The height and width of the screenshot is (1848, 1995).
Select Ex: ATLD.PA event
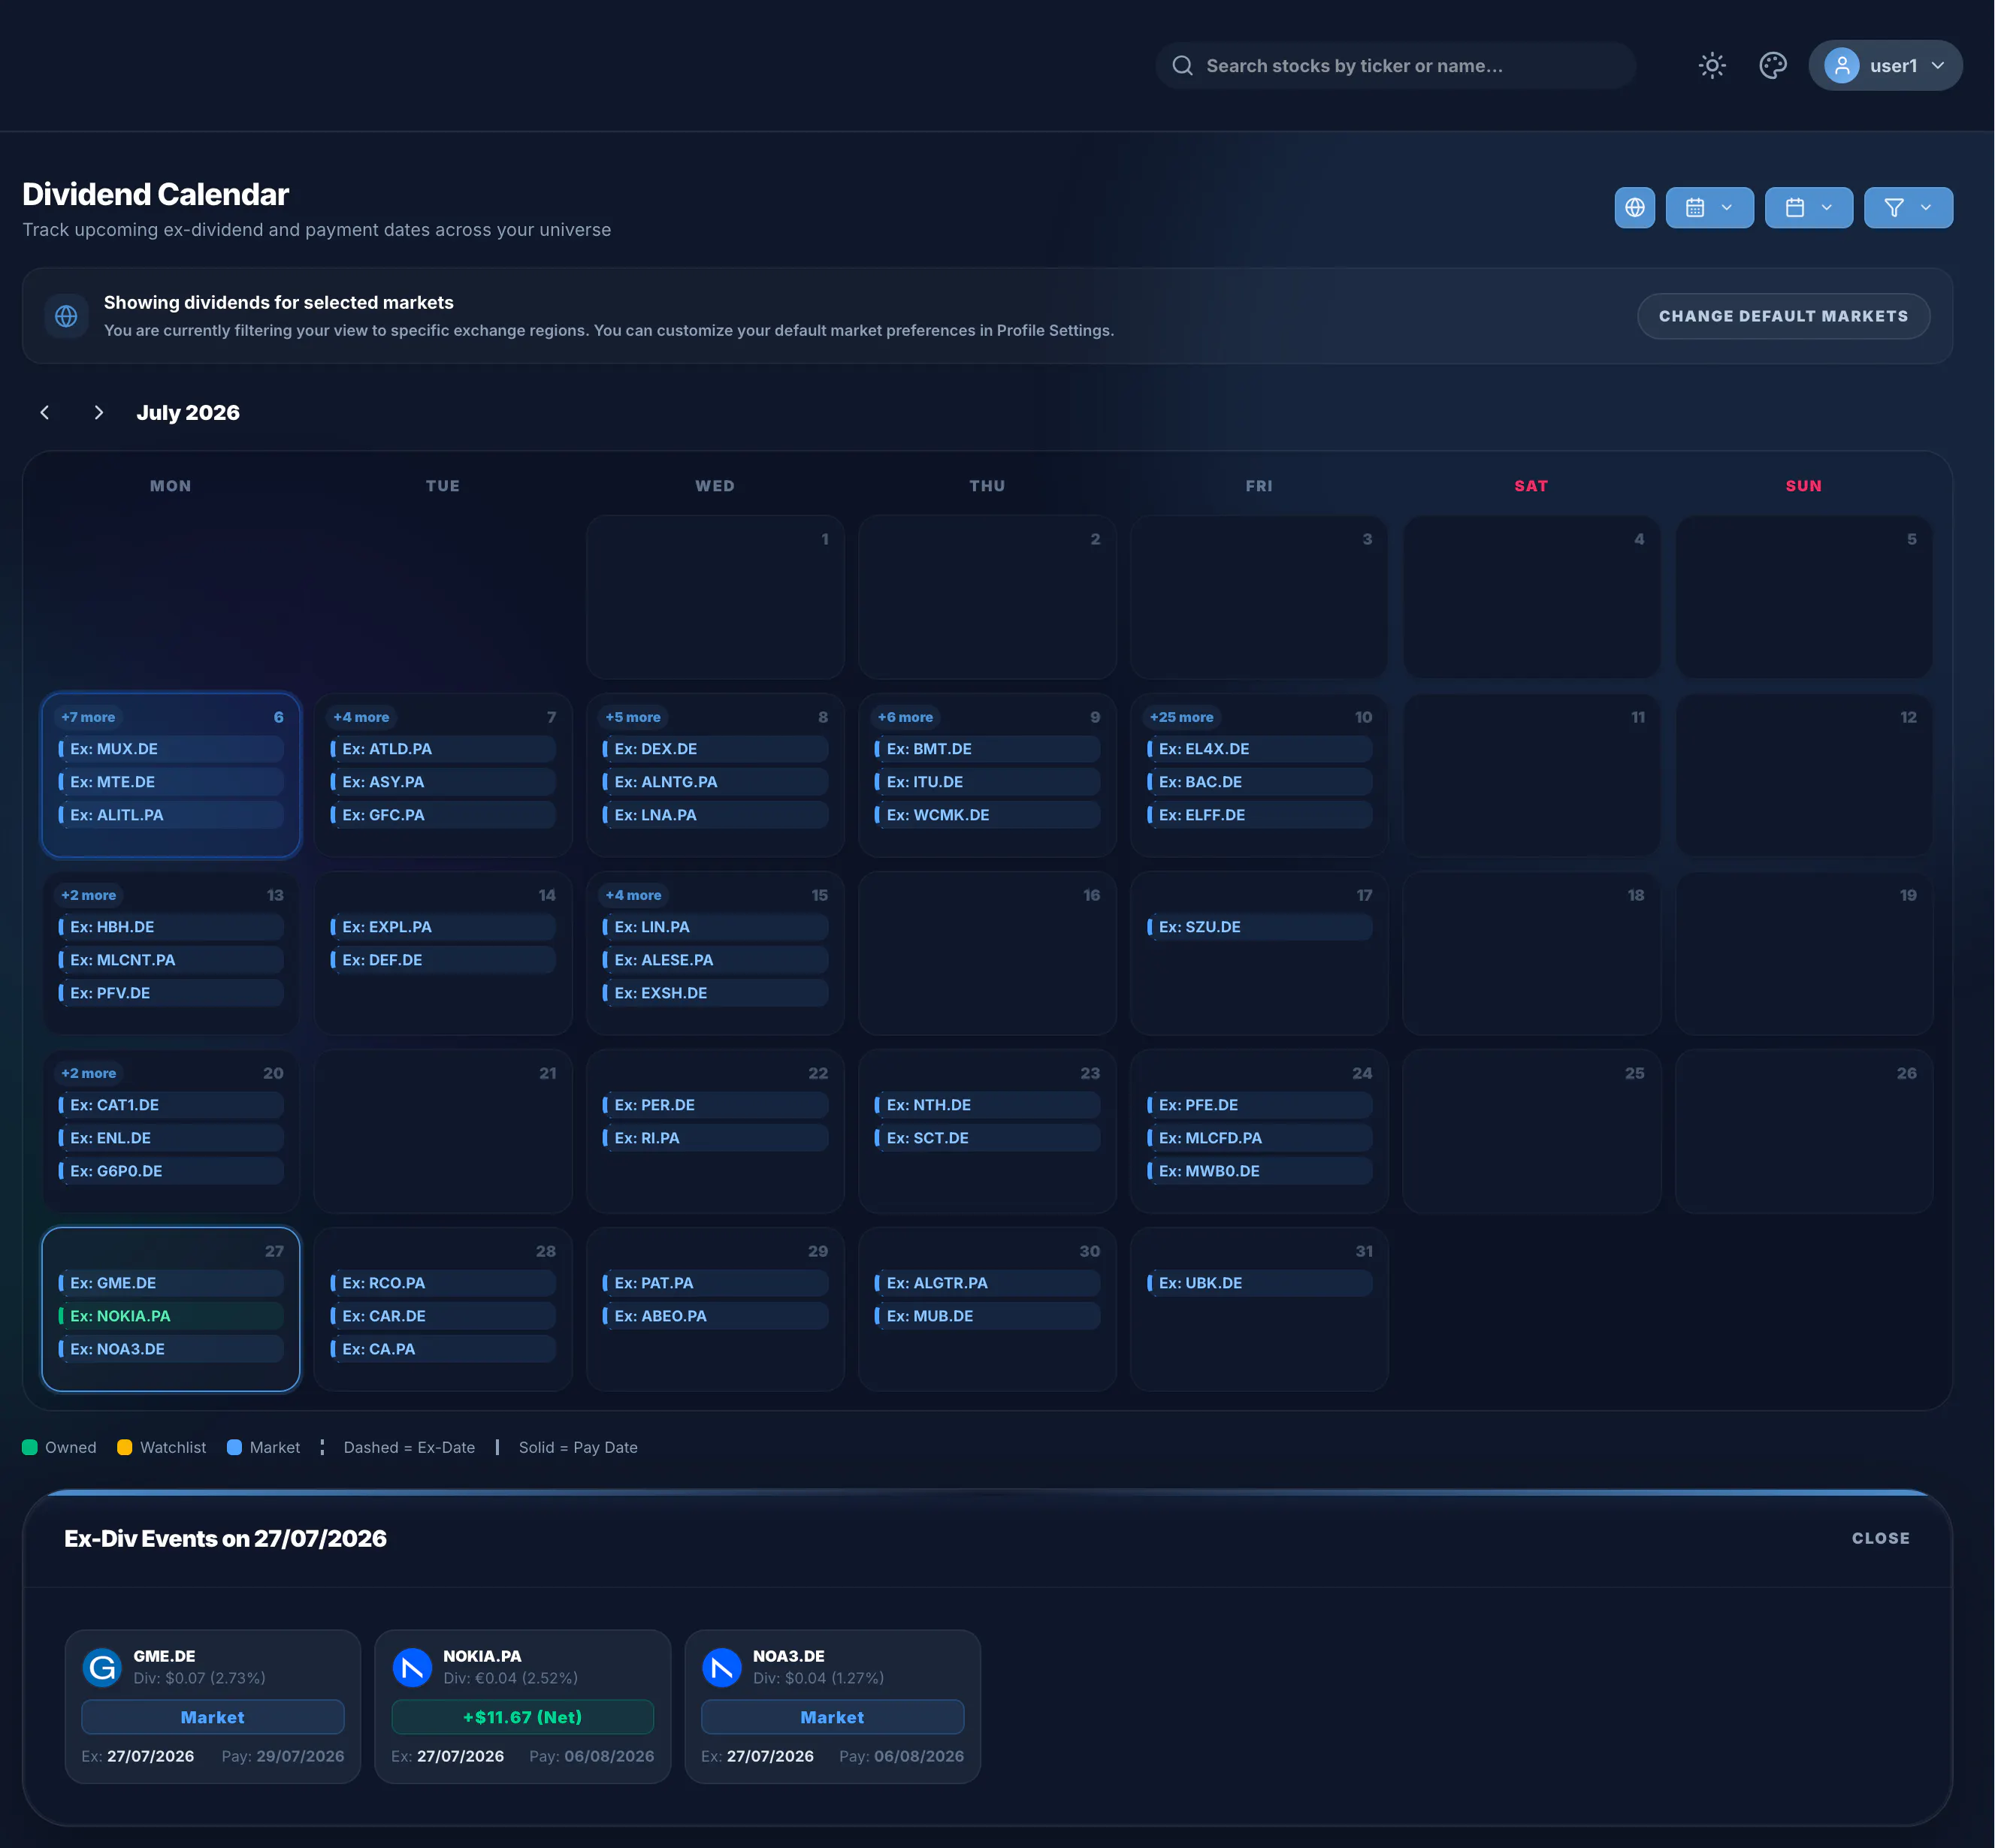443,749
